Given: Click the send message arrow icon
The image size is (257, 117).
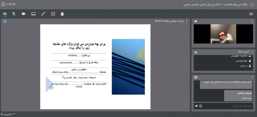Looking at the screenshot, I should tap(196, 106).
